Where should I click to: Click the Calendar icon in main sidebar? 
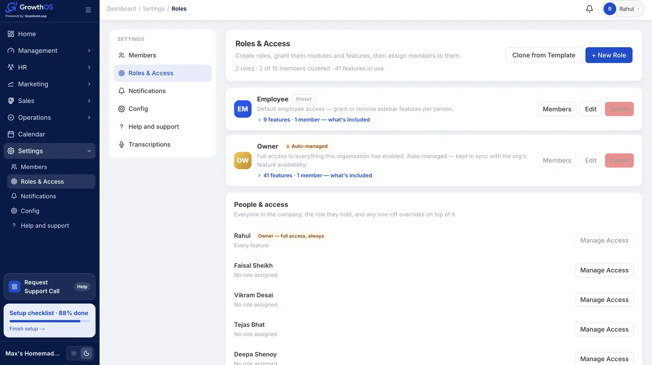(x=11, y=134)
